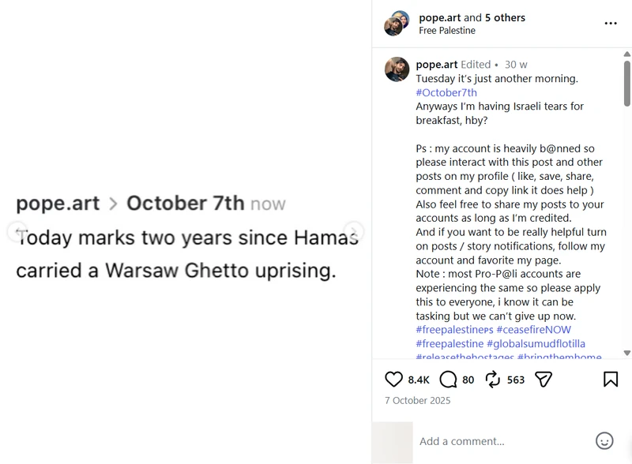The height and width of the screenshot is (464, 632).
Task: Click pope.art username in caption
Action: click(437, 65)
